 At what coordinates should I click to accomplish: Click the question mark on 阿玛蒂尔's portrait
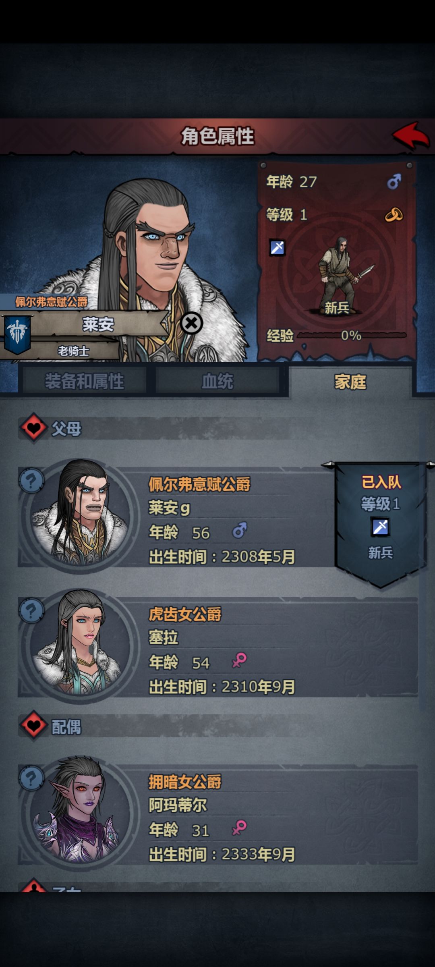click(x=31, y=778)
